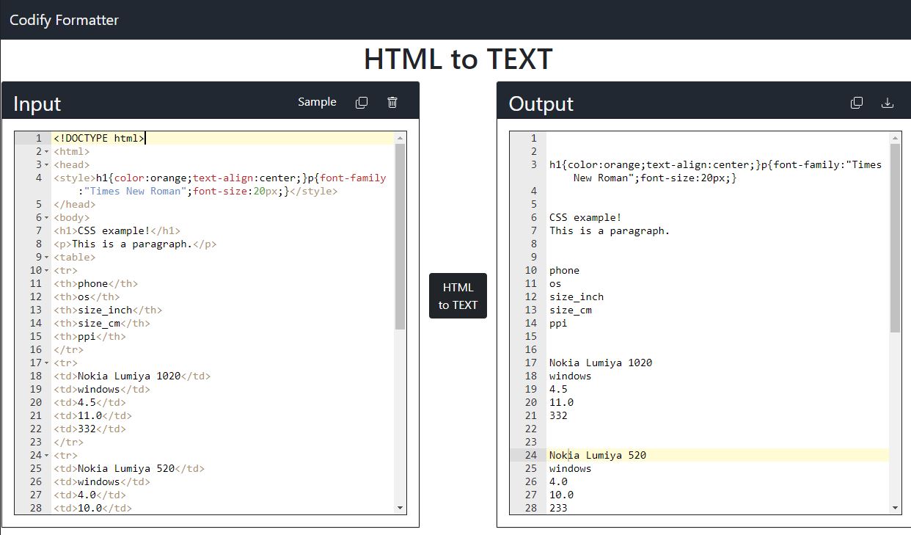Click 'os' in Output line 11
Screen dimensions: 911x535
pyautogui.click(x=555, y=283)
